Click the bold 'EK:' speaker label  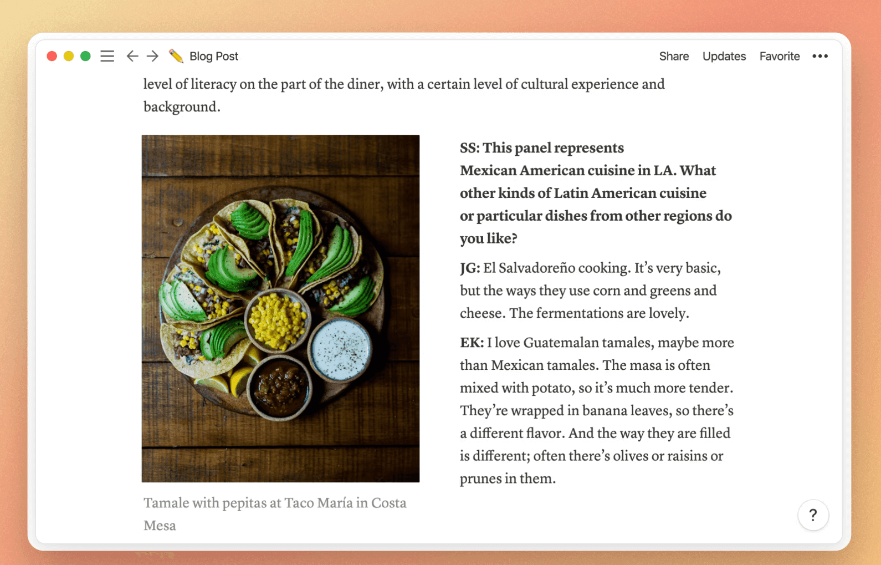coord(472,343)
